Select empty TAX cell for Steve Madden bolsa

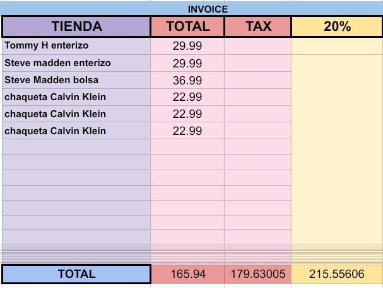point(257,80)
